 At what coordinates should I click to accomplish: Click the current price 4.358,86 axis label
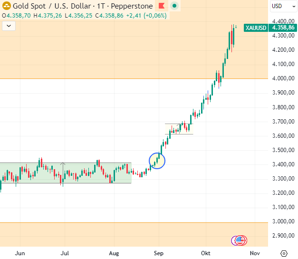tap(282, 28)
